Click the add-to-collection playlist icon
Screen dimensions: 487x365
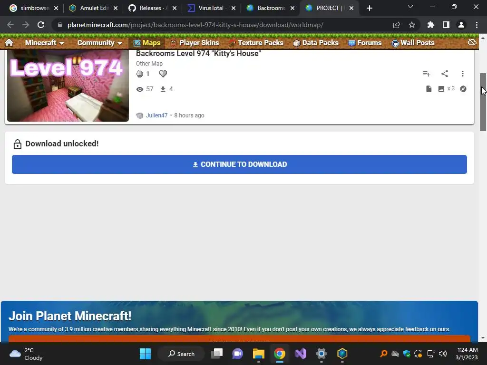(x=426, y=74)
